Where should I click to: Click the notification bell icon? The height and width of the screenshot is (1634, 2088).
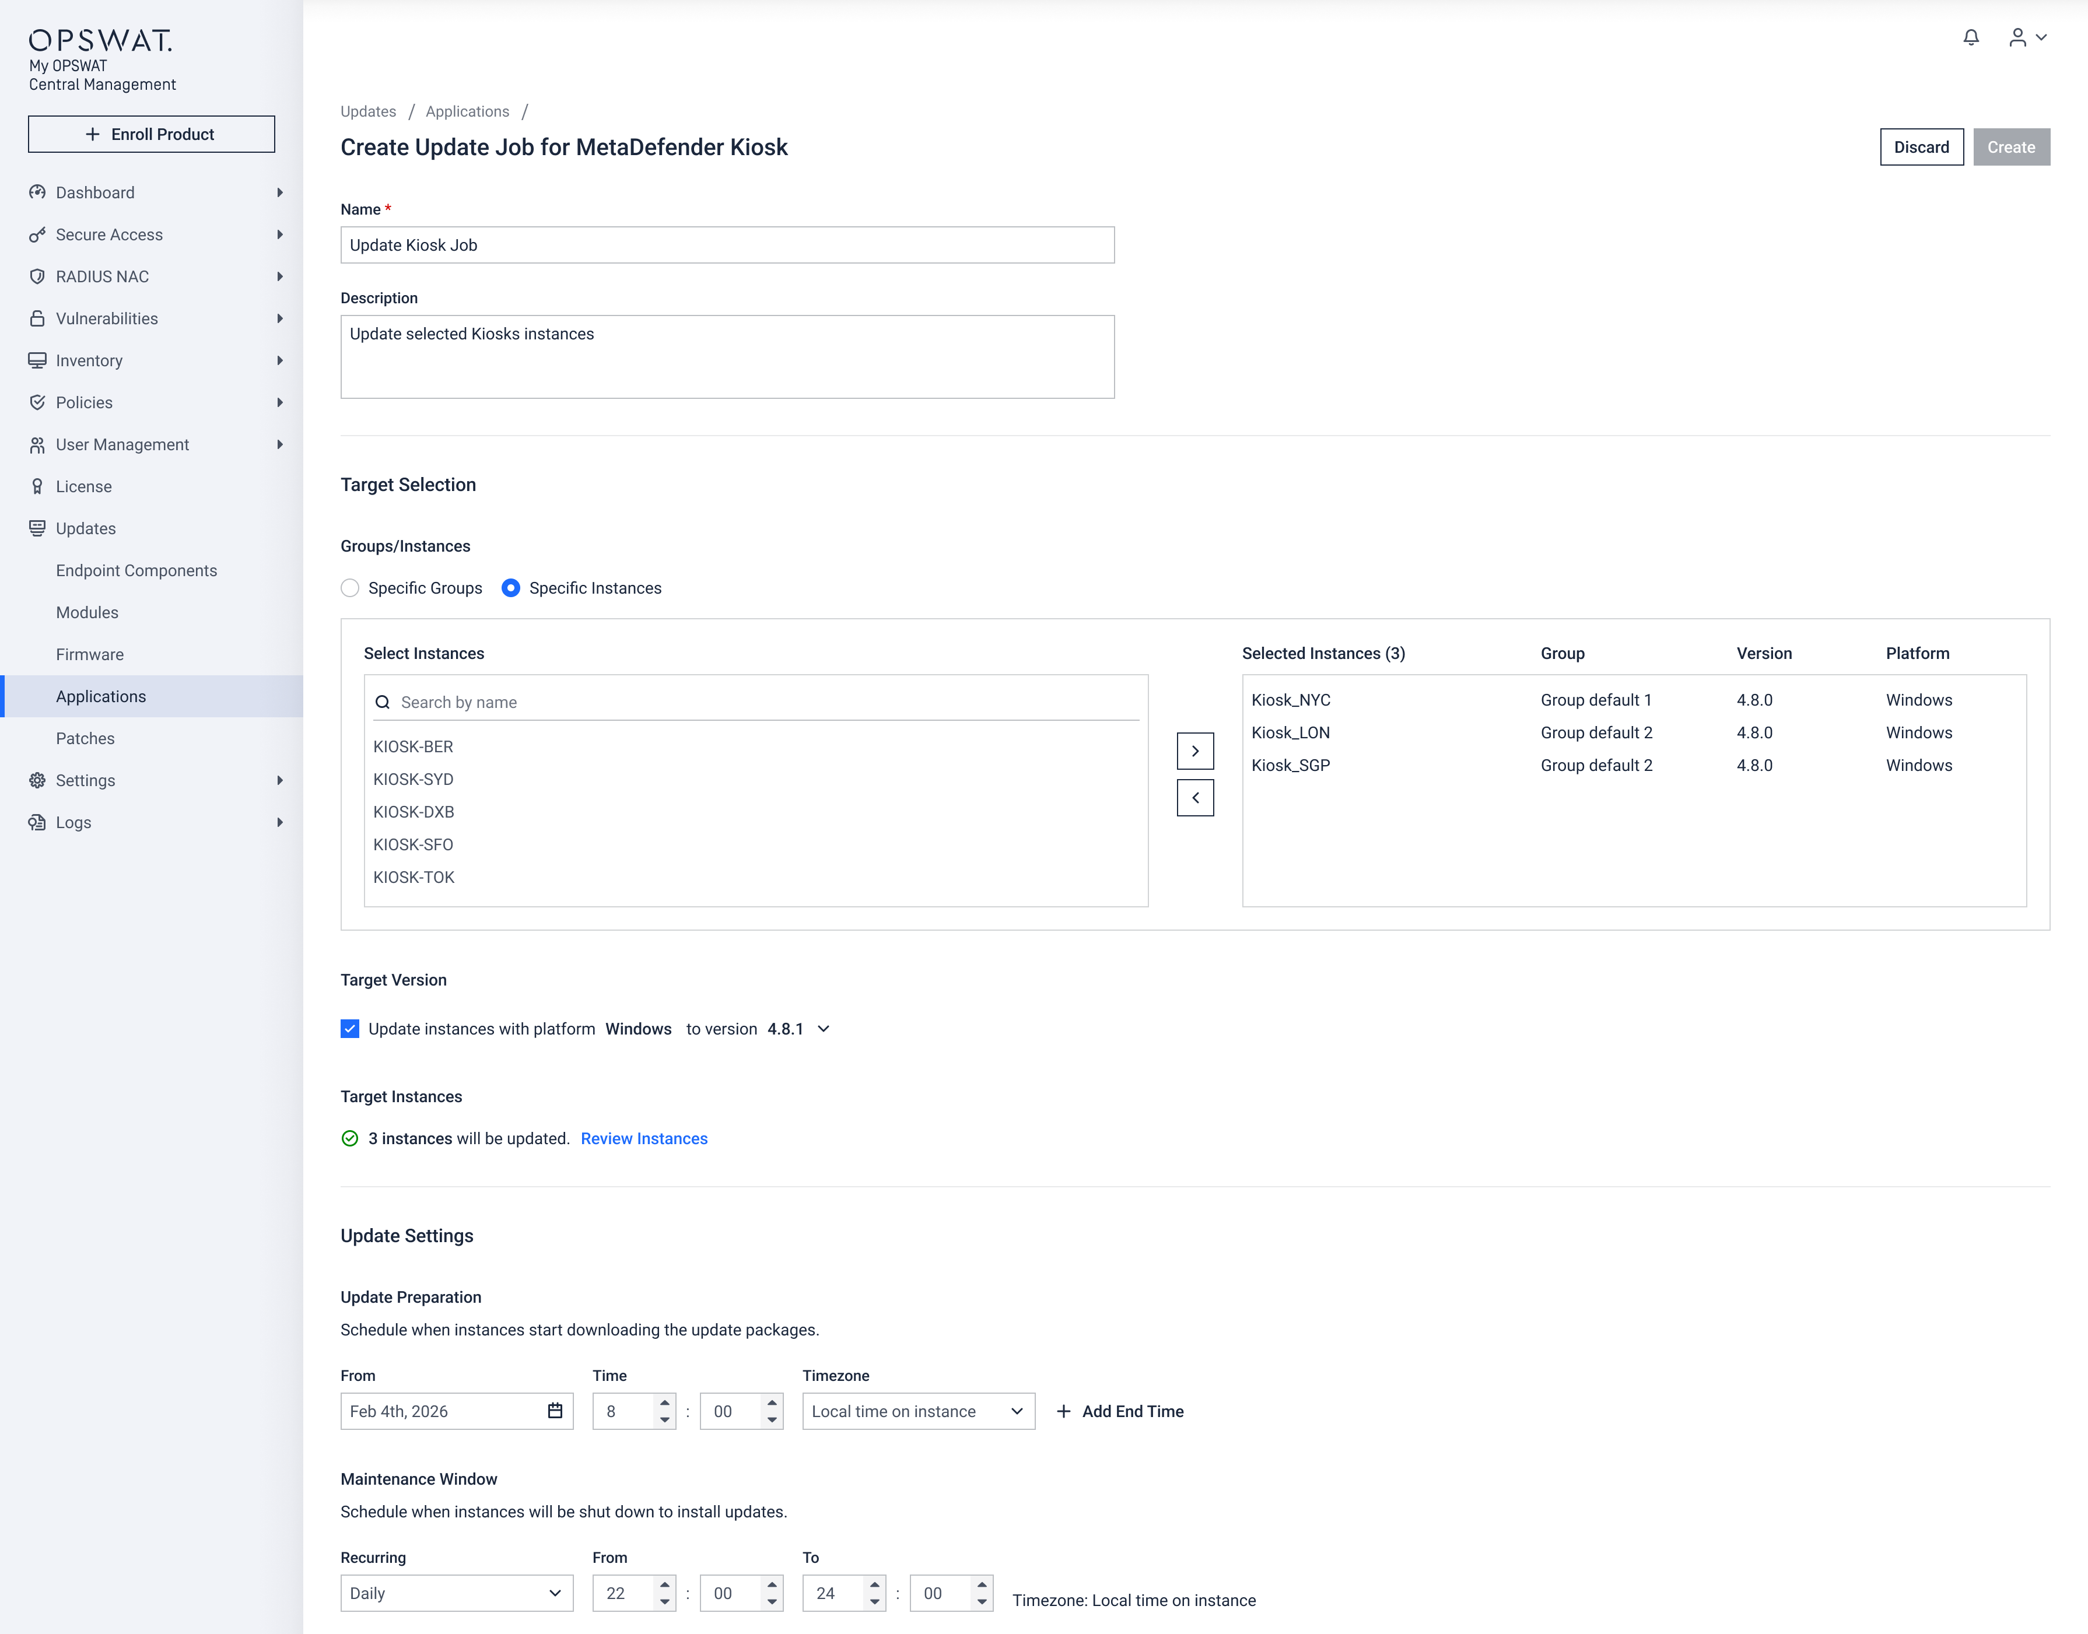pos(1970,37)
